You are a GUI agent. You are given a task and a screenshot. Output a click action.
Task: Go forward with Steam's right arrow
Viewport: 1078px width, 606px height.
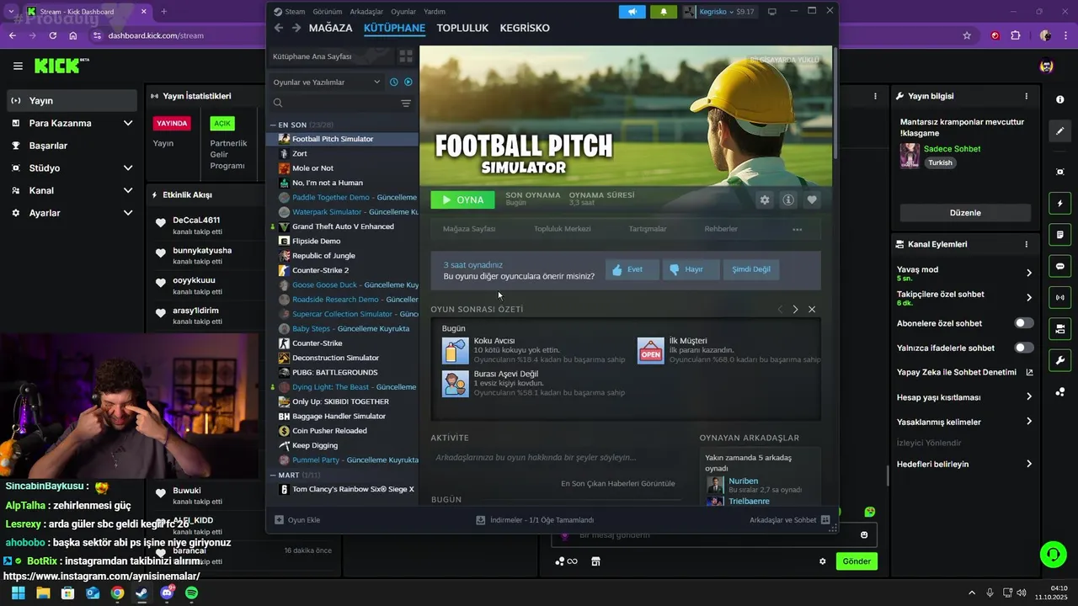coord(296,28)
